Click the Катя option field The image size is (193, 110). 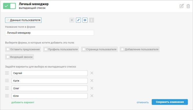coord(50,81)
